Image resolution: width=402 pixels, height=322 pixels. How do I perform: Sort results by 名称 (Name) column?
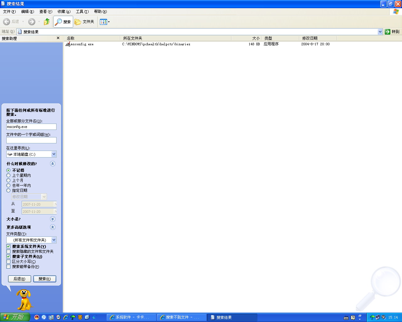[x=92, y=38]
